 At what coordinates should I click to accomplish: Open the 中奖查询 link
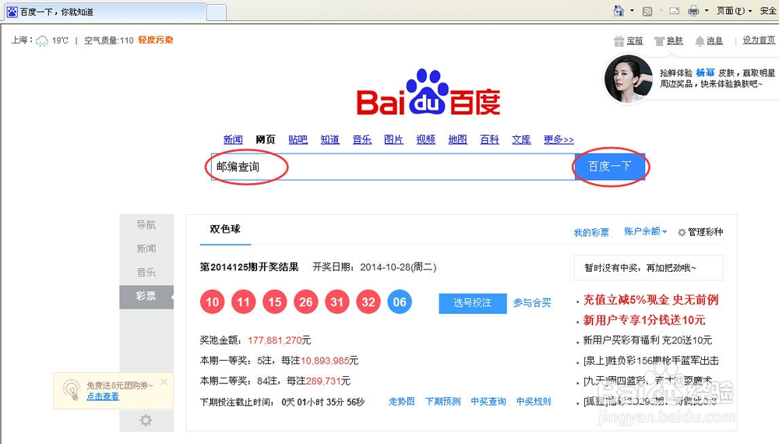click(488, 401)
